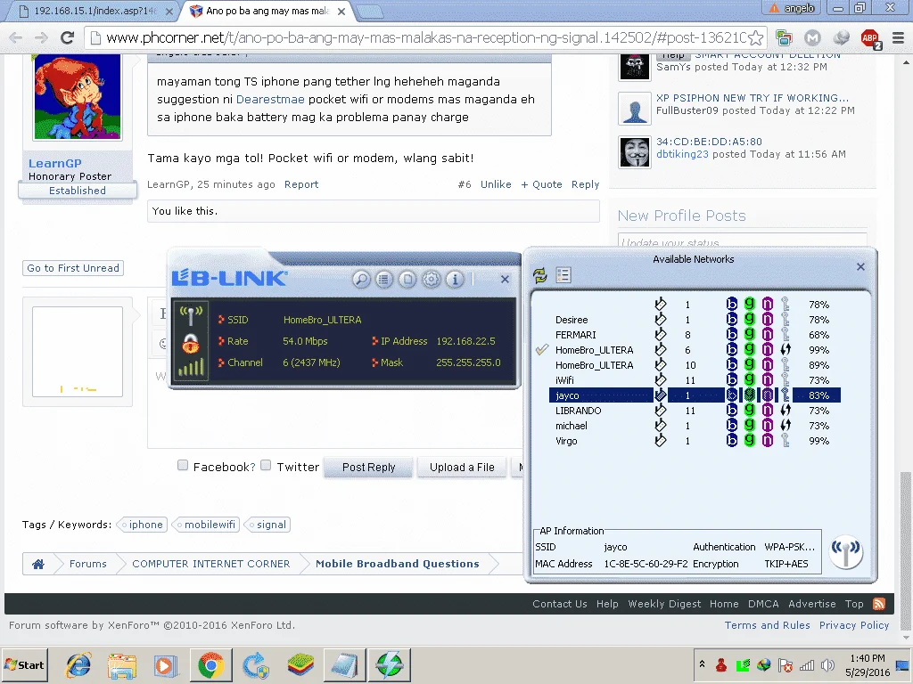Click the WPS icon in LIBRANDO row
This screenshot has width=913, height=684.
point(786,411)
